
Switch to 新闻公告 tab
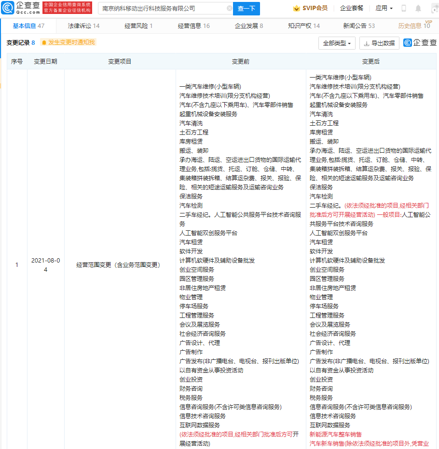click(x=359, y=26)
